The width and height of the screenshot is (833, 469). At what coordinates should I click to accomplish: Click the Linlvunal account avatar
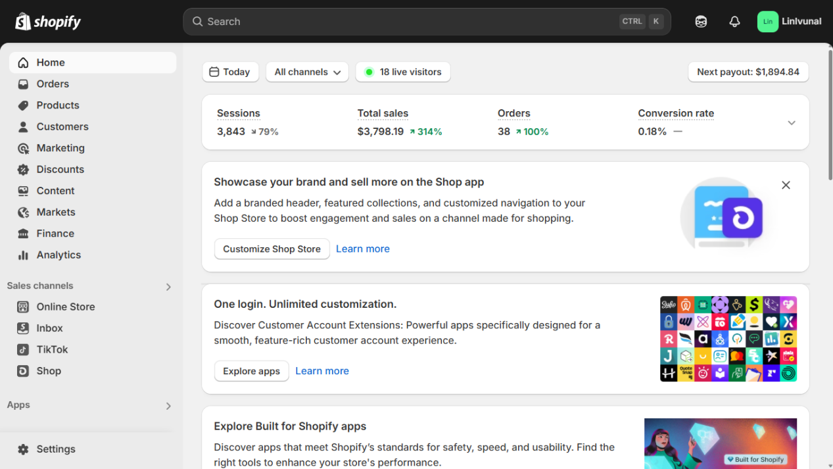pyautogui.click(x=767, y=22)
